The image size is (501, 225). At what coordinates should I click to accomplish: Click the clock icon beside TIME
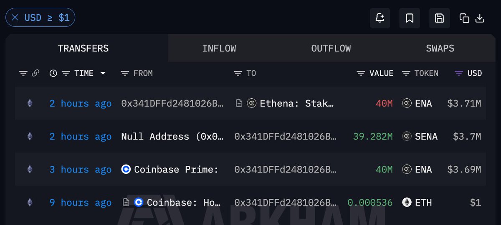(x=53, y=73)
